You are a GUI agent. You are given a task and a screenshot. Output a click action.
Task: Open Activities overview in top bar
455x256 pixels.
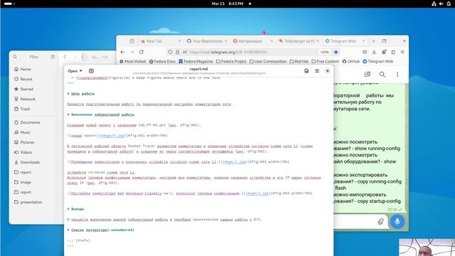click(x=9, y=4)
